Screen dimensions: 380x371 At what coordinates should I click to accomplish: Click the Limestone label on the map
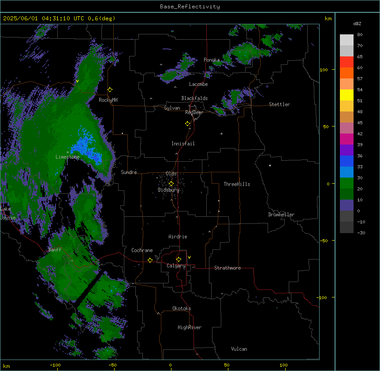[x=67, y=157]
